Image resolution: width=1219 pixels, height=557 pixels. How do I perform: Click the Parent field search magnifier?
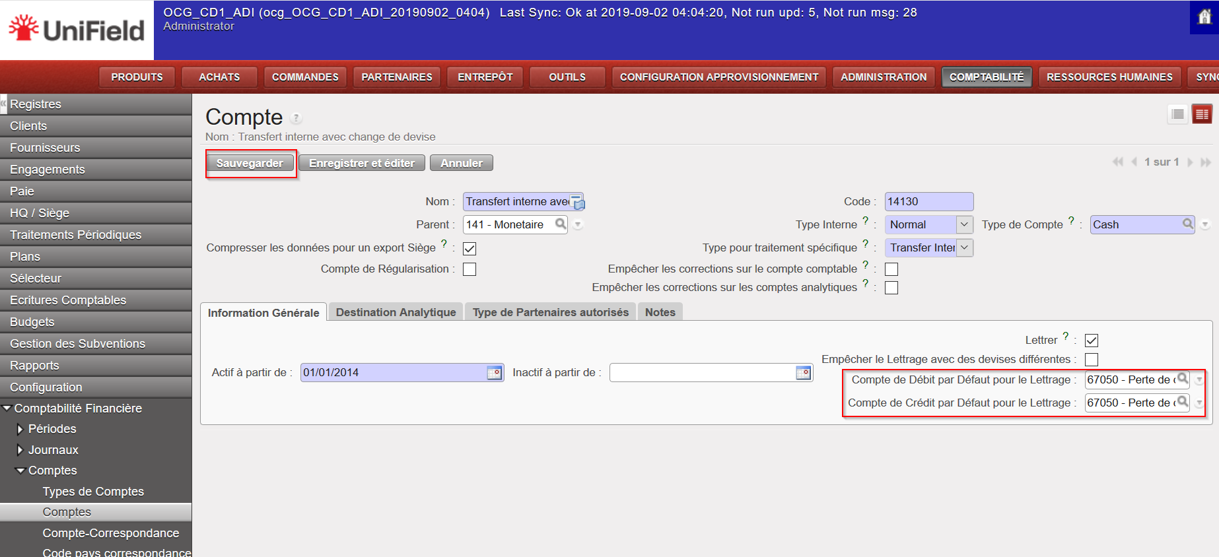561,224
